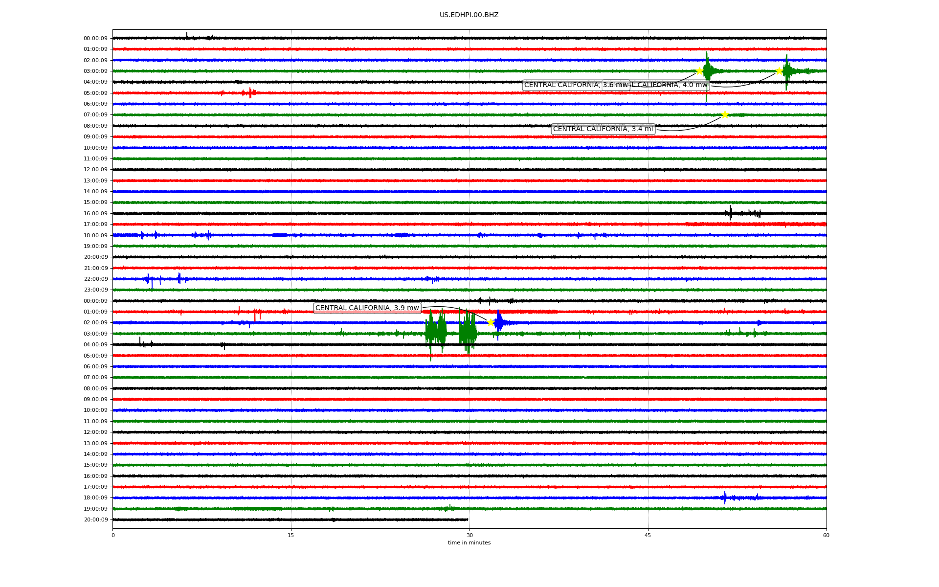Click the US.EDHPI.00.BHZ plot title
This screenshot has height=587, width=939.
469,15
